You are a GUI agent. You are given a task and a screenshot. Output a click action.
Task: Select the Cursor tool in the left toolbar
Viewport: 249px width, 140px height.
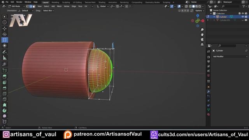[4, 23]
